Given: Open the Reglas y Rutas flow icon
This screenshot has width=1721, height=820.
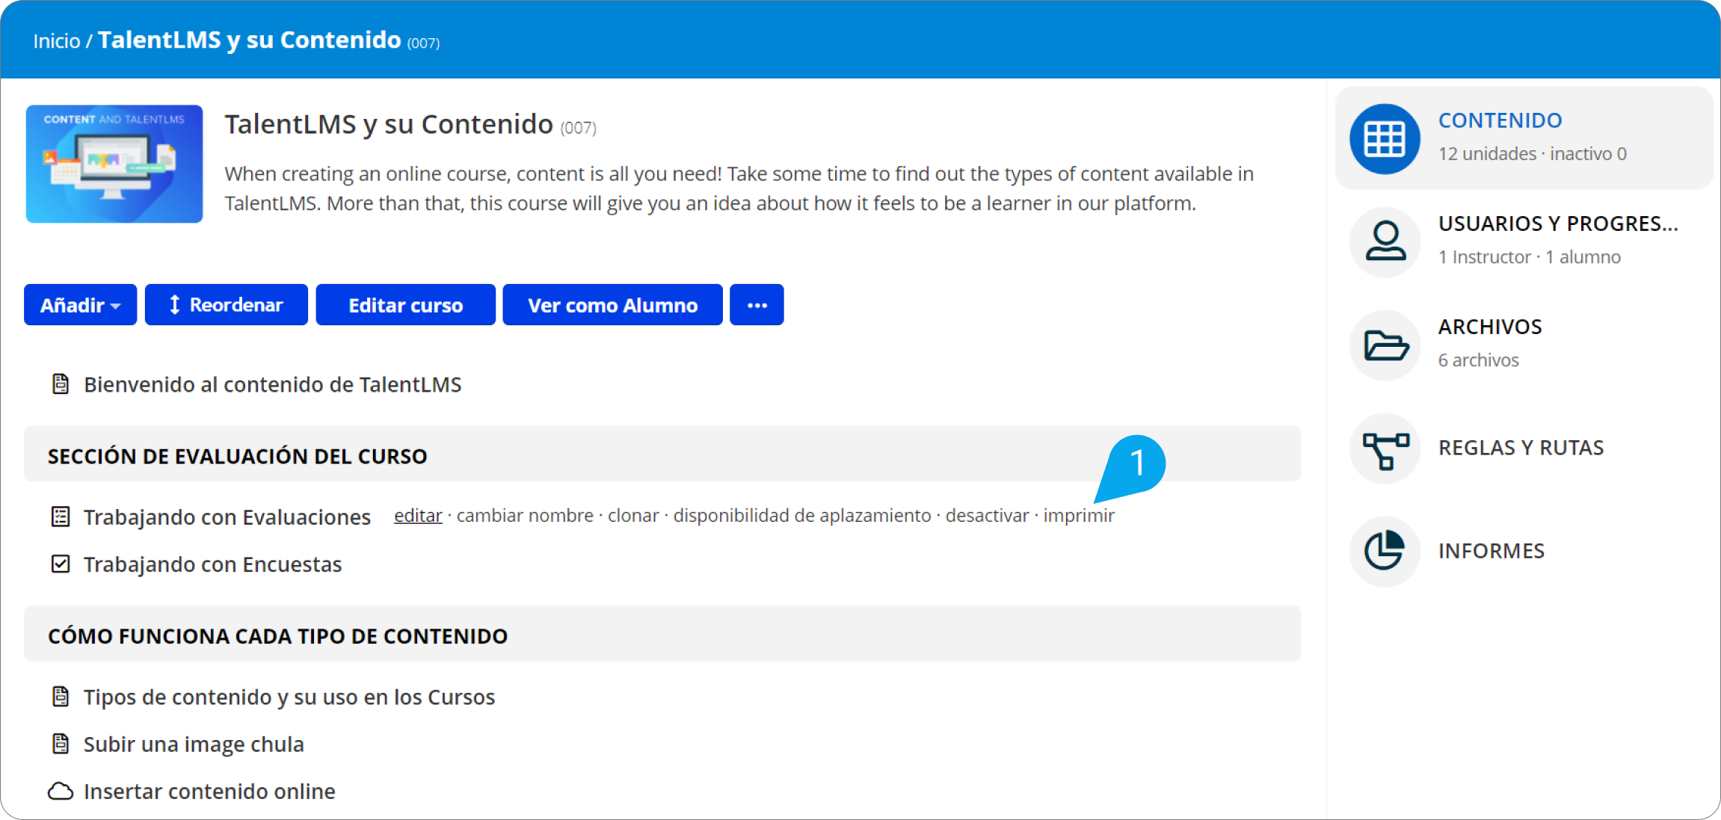Looking at the screenshot, I should coord(1385,448).
